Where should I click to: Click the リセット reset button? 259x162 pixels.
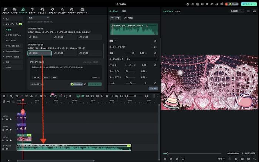(x=153, y=89)
